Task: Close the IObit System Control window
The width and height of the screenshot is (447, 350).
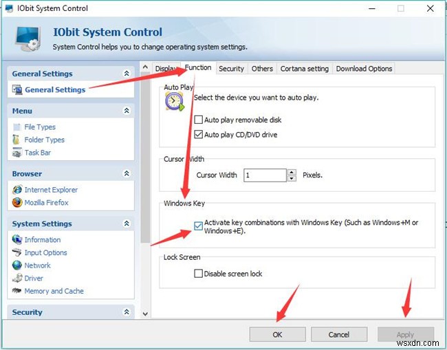Action: [x=430, y=8]
